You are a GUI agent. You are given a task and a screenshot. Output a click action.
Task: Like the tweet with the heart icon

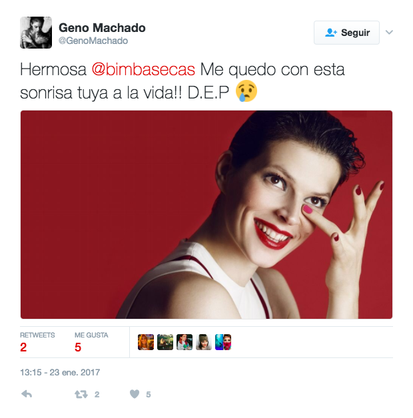135,394
